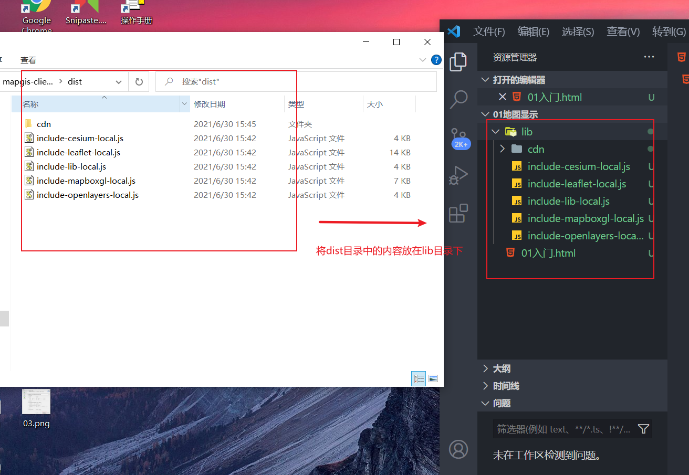Viewport: 689px width, 475px height.
Task: Click the mapgis-clie... breadcrumb in address bar
Action: click(x=28, y=82)
